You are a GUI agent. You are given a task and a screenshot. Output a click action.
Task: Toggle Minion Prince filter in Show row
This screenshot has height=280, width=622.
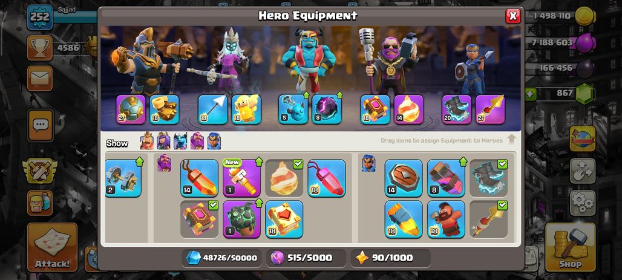coord(180,141)
